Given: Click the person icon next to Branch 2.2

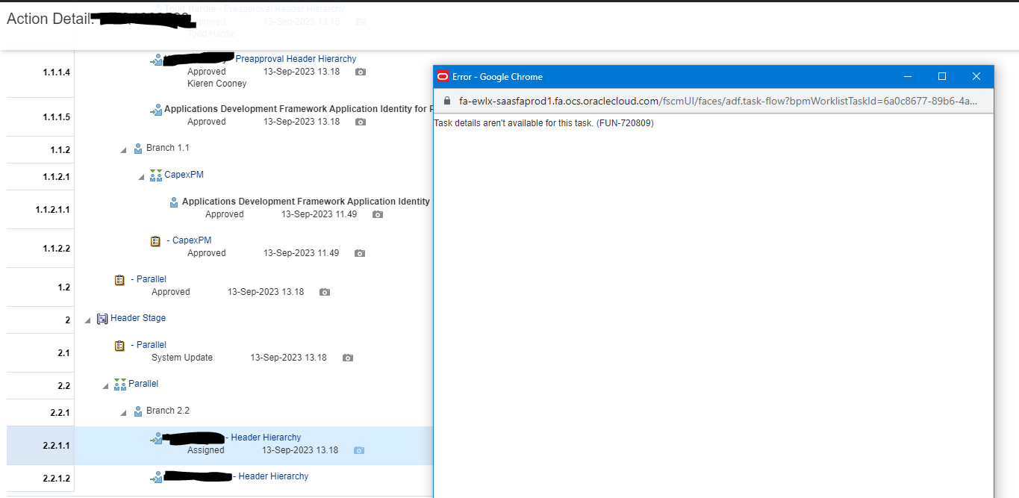Looking at the screenshot, I should click(x=137, y=411).
